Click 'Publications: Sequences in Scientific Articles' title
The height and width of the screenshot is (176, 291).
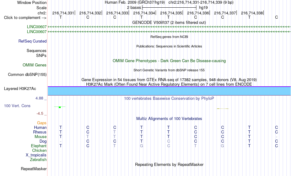[x=169, y=46]
